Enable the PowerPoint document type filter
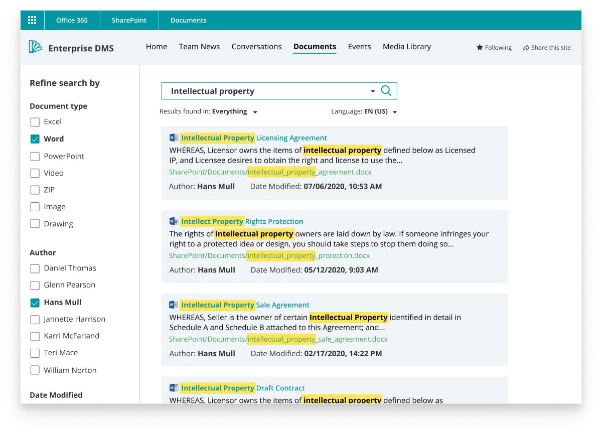 click(x=35, y=156)
